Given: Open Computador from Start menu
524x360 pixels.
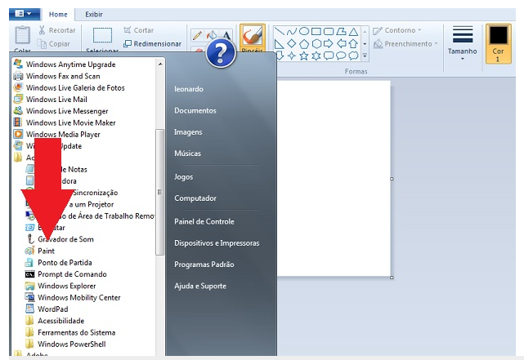Looking at the screenshot, I should (x=195, y=198).
